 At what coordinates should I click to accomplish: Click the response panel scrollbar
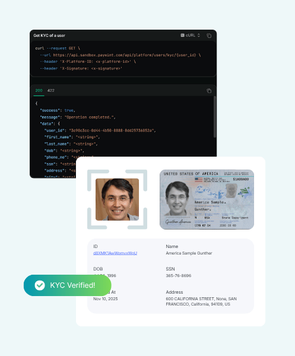pyautogui.click(x=215, y=117)
